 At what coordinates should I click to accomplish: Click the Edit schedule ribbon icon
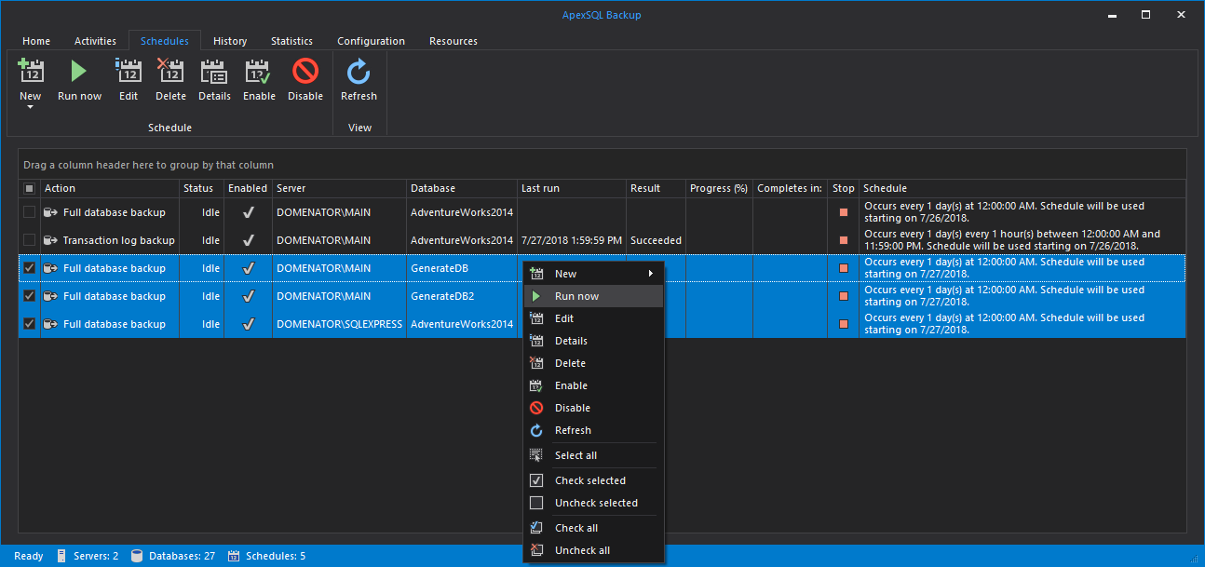tap(128, 73)
